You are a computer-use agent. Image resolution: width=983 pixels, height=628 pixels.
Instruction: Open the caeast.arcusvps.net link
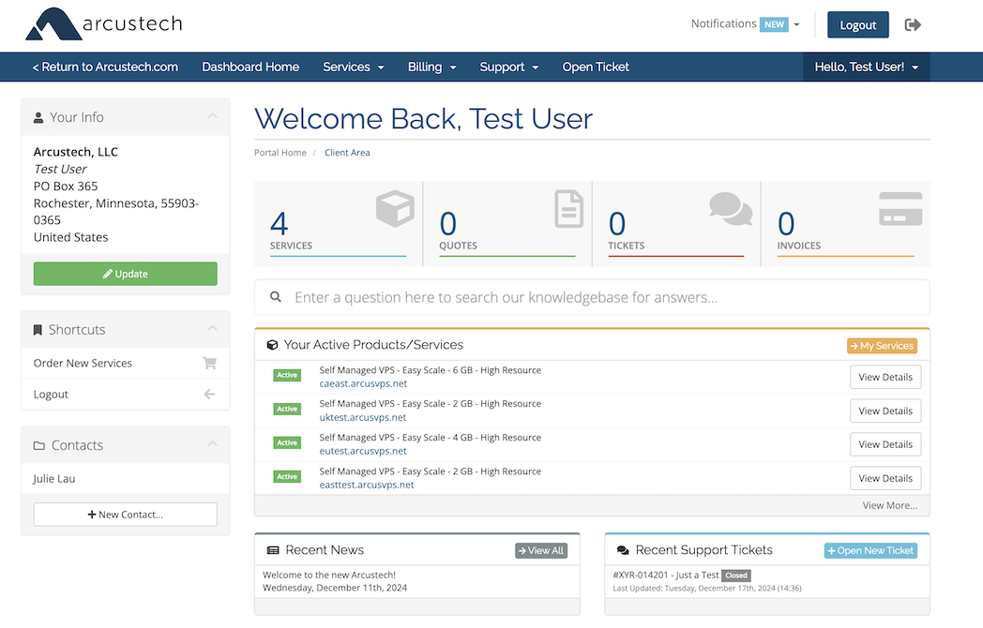tap(363, 383)
